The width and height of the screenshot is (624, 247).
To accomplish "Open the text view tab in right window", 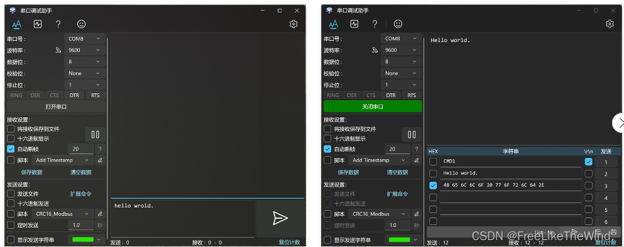I will tap(333, 24).
